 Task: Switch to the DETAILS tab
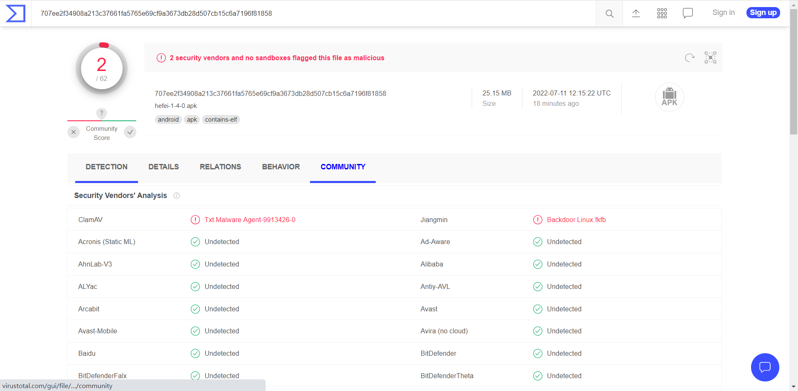(163, 167)
